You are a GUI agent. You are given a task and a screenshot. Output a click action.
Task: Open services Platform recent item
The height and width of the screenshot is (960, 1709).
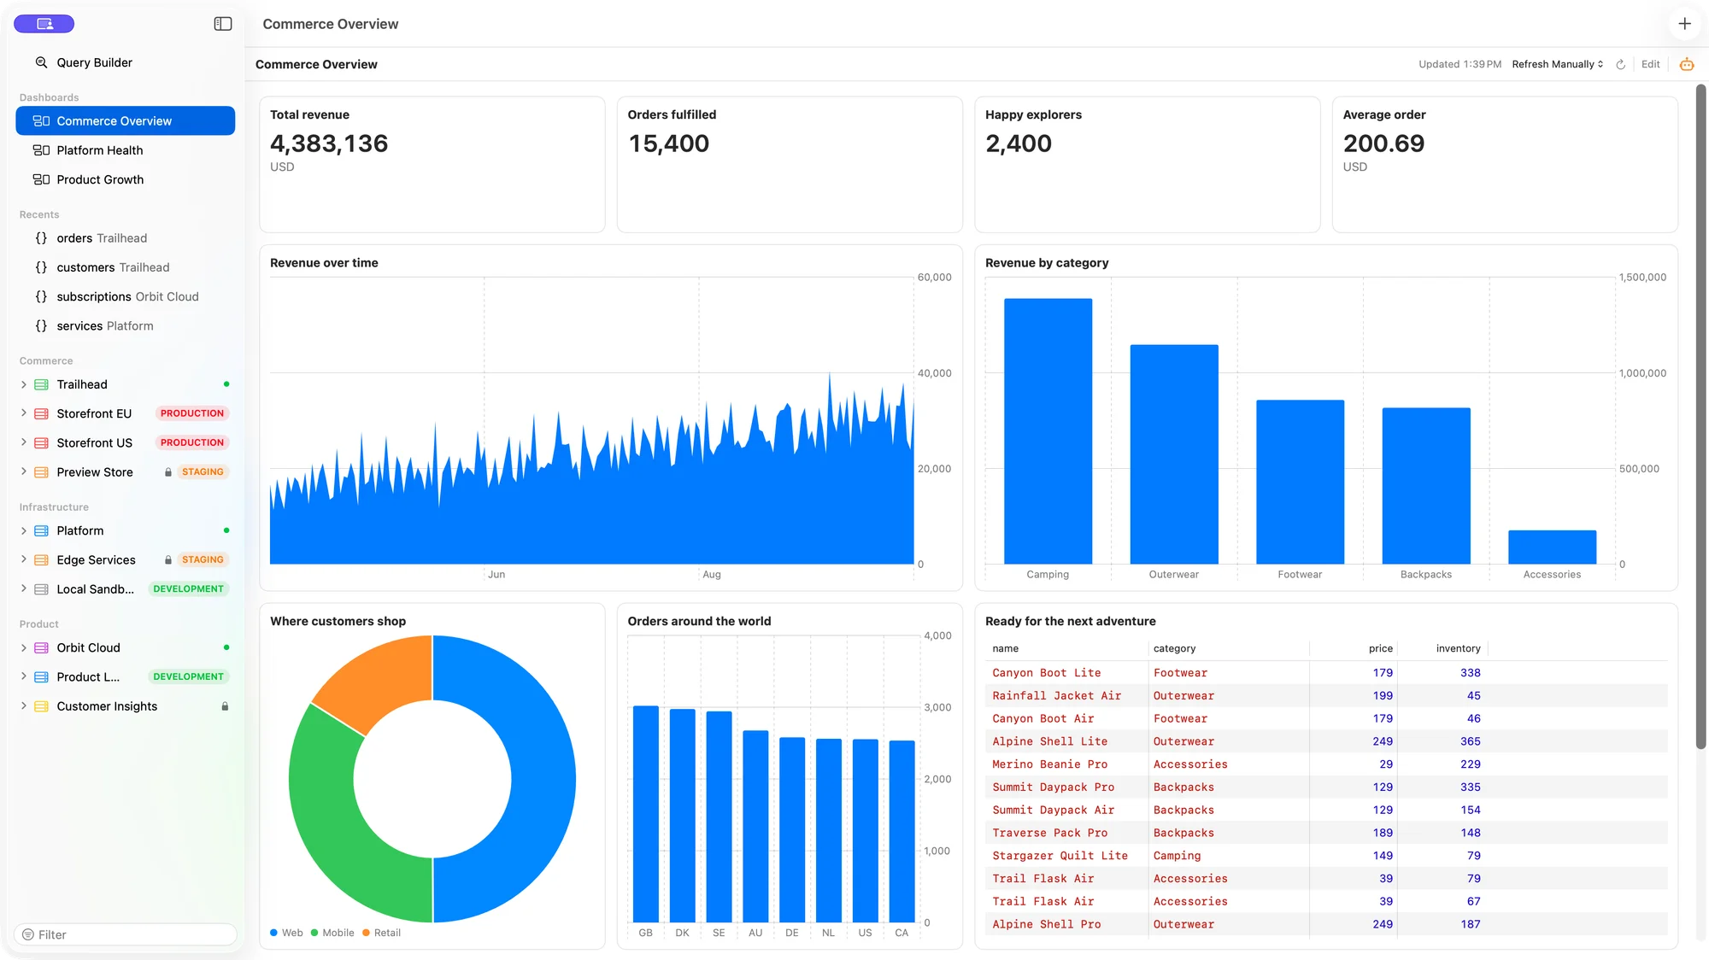pyautogui.click(x=126, y=325)
